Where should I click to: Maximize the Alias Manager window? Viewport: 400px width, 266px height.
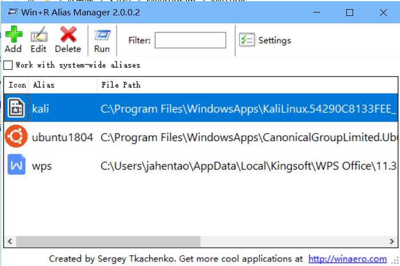coord(350,12)
